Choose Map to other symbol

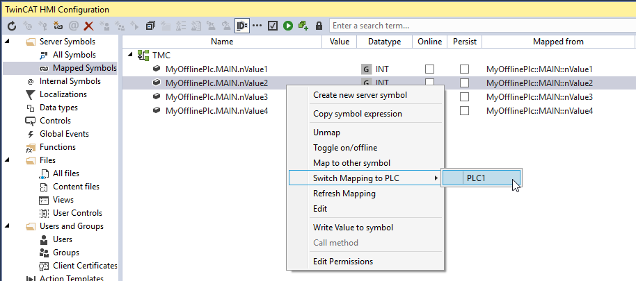[351, 163]
